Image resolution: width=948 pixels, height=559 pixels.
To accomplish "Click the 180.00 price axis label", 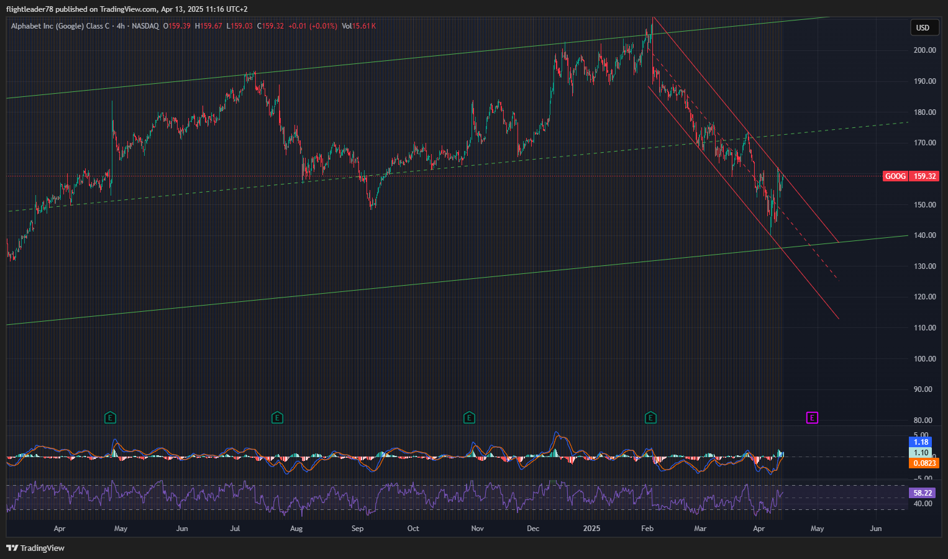I will [924, 112].
